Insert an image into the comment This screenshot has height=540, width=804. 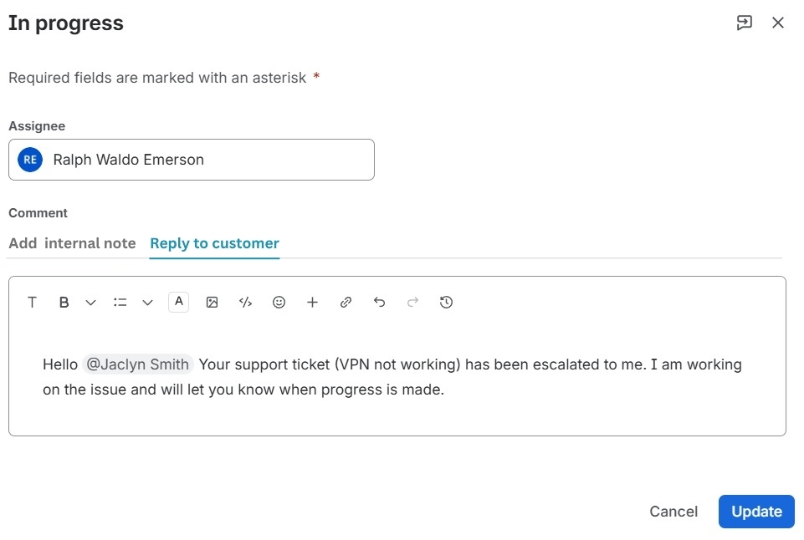point(212,303)
